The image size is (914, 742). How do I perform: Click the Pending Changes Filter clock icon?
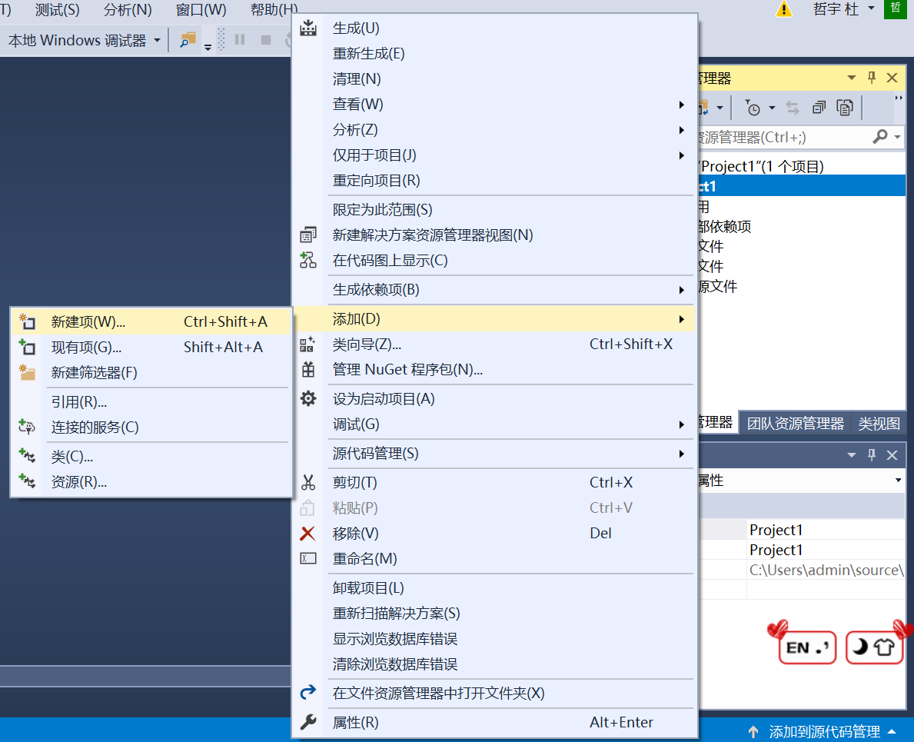coord(756,108)
